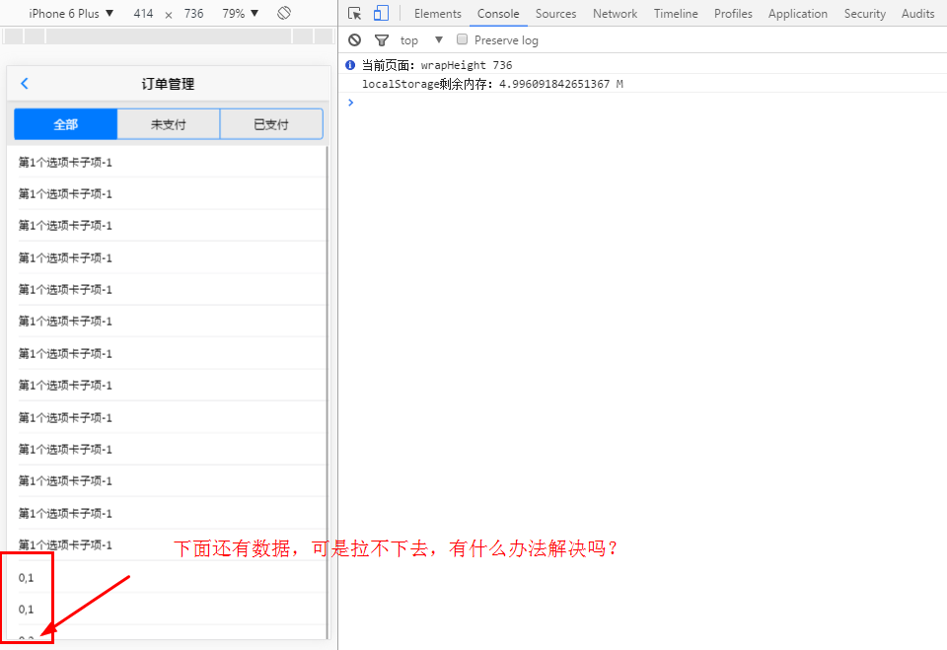Open the iPhone 6 Plus device dropdown
Image resolution: width=947 pixels, height=650 pixels.
click(71, 14)
